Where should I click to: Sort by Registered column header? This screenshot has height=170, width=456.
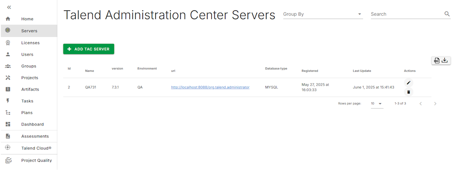coord(310,71)
